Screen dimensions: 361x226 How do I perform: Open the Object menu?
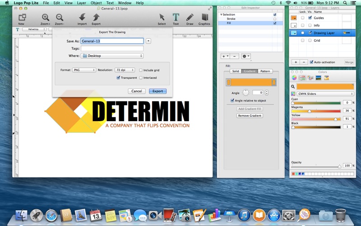pyautogui.click(x=96, y=3)
